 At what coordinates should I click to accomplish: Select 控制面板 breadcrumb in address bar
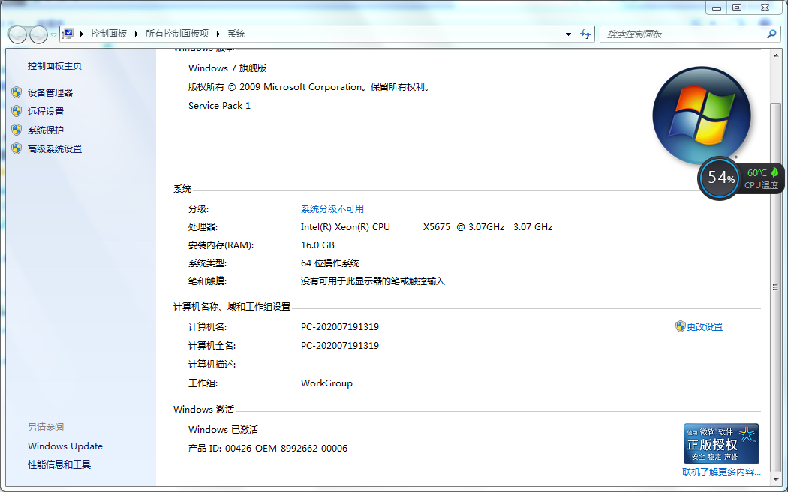[x=109, y=34]
